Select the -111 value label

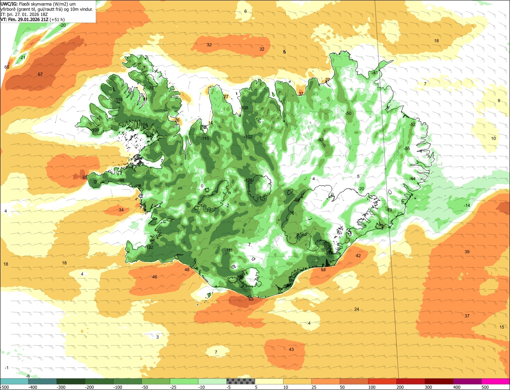coord(228,250)
